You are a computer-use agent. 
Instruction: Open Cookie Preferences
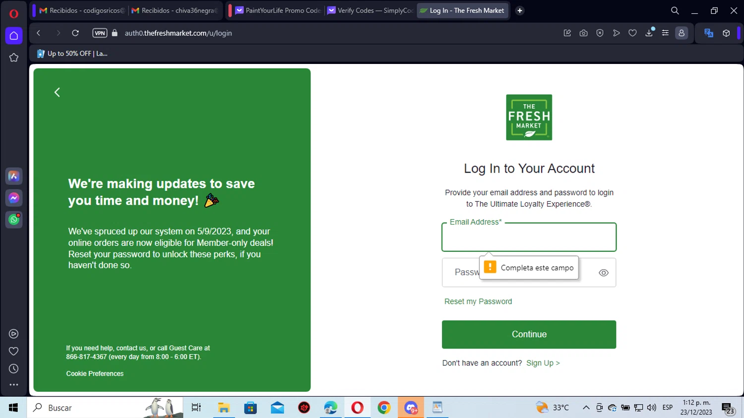pyautogui.click(x=95, y=374)
